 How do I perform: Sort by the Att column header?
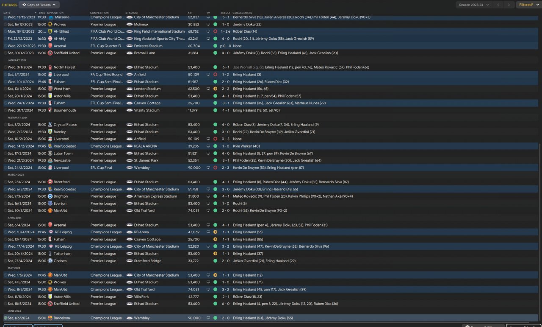coord(190,13)
